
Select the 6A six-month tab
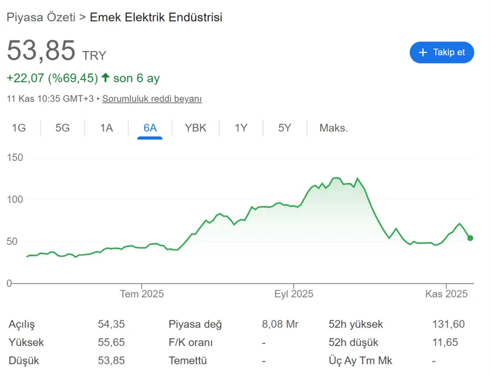[x=150, y=128]
